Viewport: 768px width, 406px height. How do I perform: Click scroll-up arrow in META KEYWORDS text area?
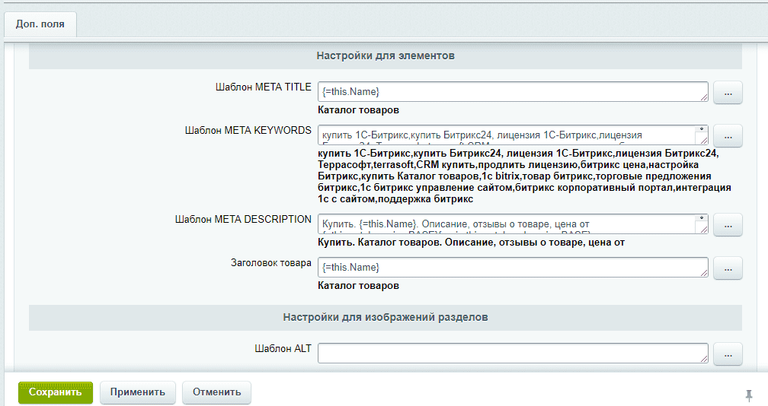tap(702, 129)
